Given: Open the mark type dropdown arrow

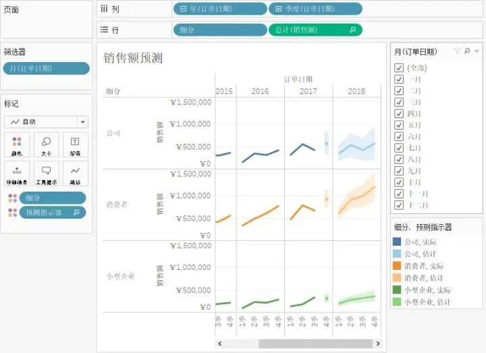Looking at the screenshot, I should 83,121.
